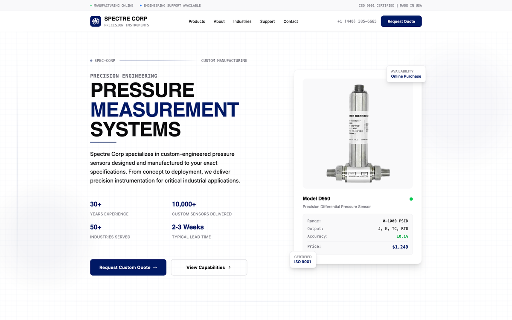Call the phone number +1 (440) 385-6665
512x320 pixels.
(357, 21)
